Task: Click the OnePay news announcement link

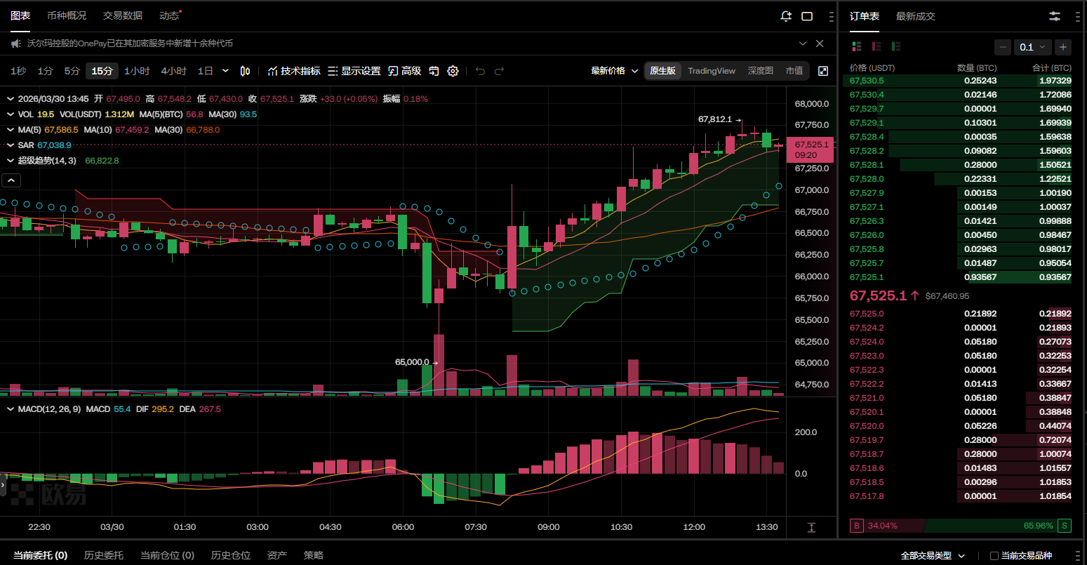Action: coord(130,44)
